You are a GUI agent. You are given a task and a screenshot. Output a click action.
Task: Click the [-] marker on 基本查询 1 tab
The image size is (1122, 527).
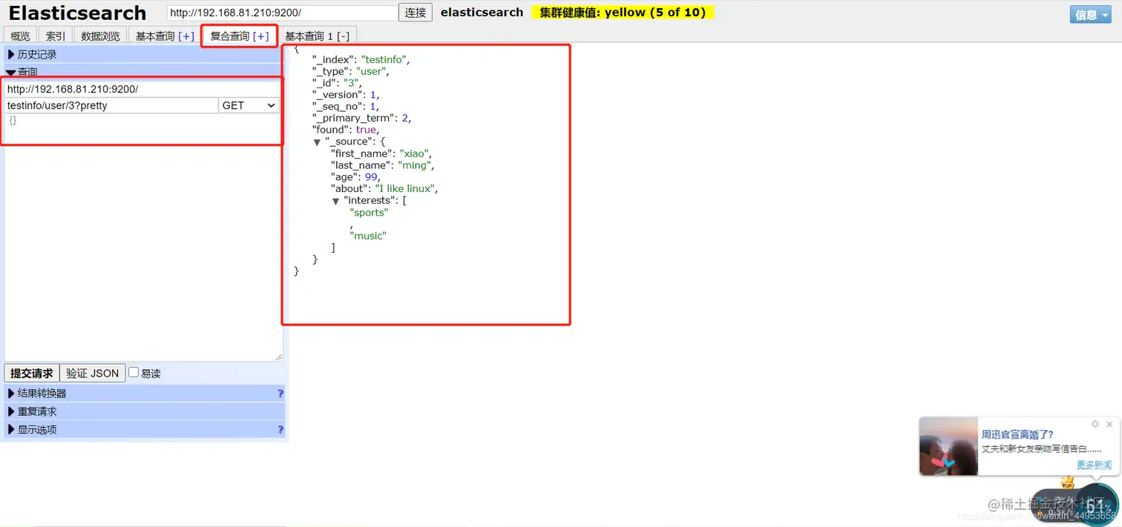[342, 36]
